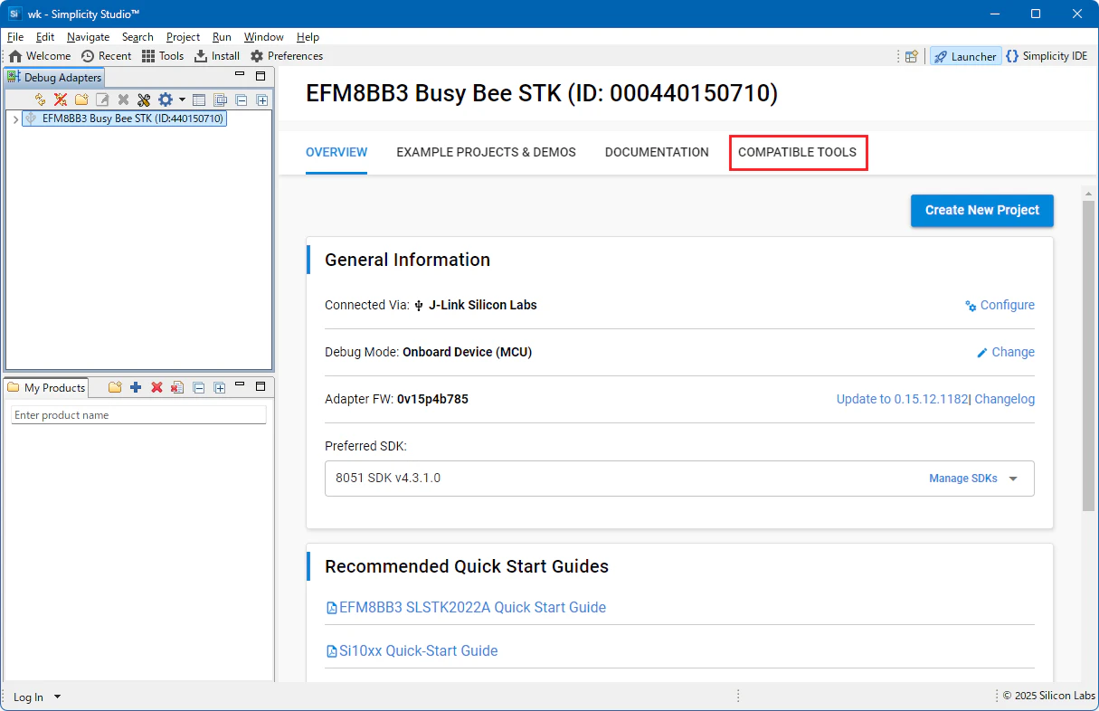The height and width of the screenshot is (711, 1099).
Task: Open the EXAMPLE PROJECTS & DEMOS tab
Action: tap(486, 152)
